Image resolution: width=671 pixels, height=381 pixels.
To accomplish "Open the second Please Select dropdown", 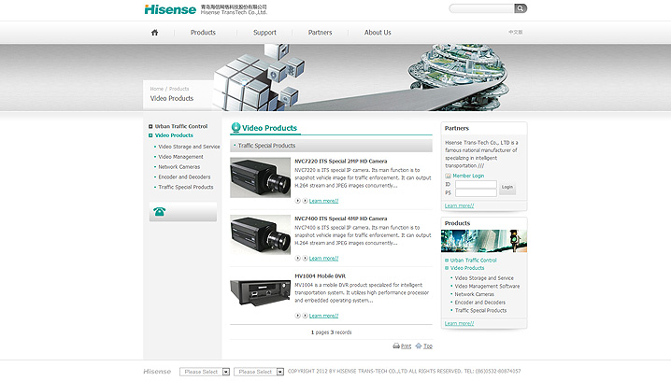I will tap(259, 372).
